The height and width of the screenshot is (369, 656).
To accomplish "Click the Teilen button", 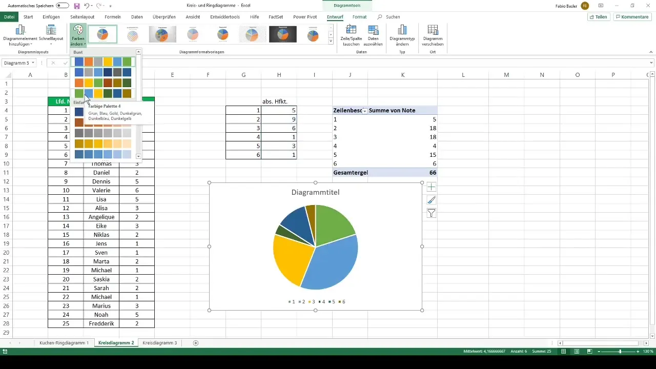I will [598, 17].
